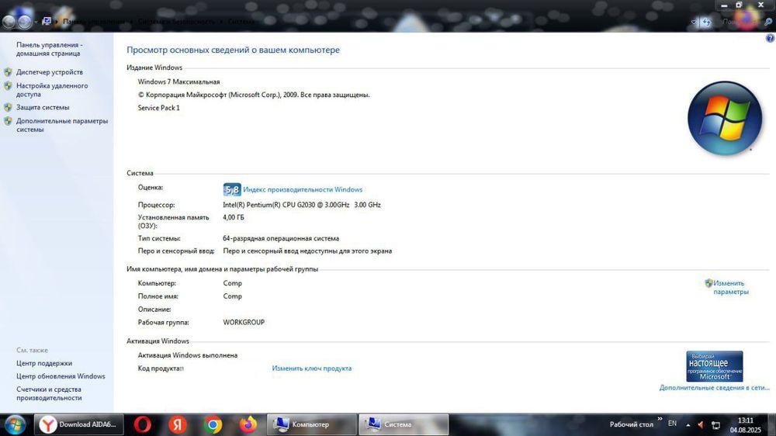The image size is (776, 436).
Task: Open the address bar history dropdown
Action: [694, 22]
